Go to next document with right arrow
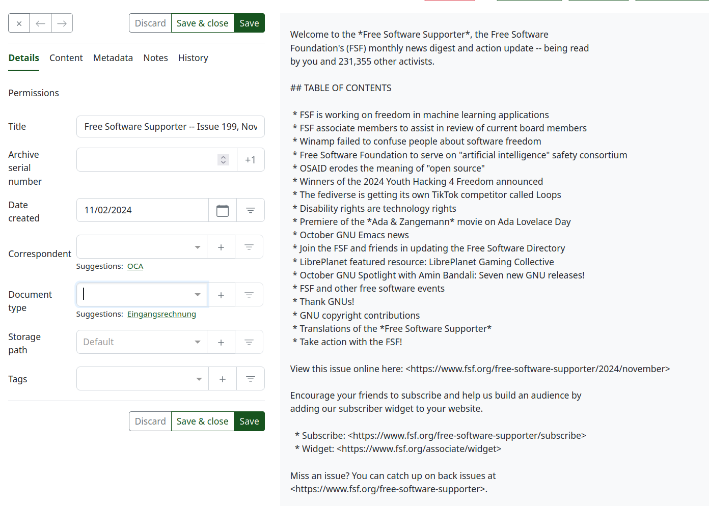The width and height of the screenshot is (709, 506). 62,23
